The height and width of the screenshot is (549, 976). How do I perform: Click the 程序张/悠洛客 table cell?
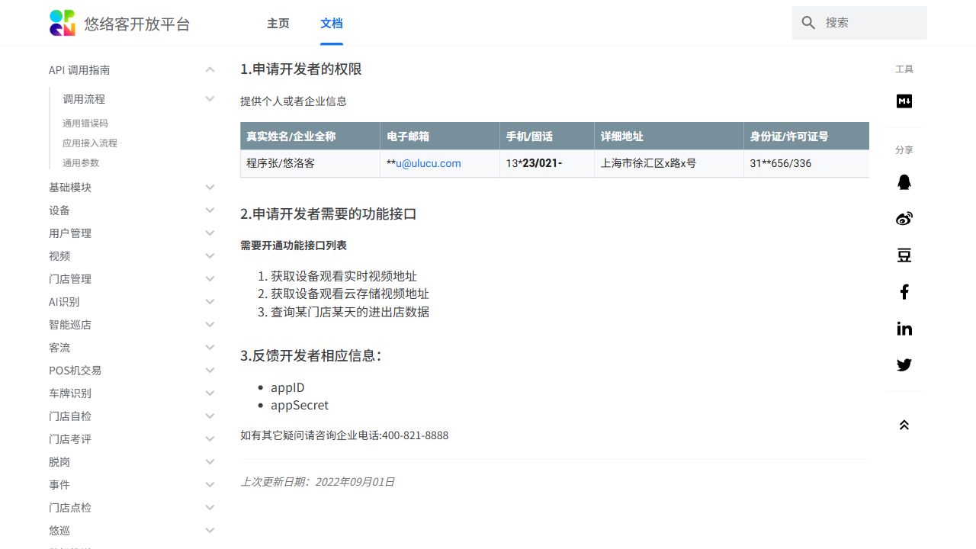pos(310,164)
